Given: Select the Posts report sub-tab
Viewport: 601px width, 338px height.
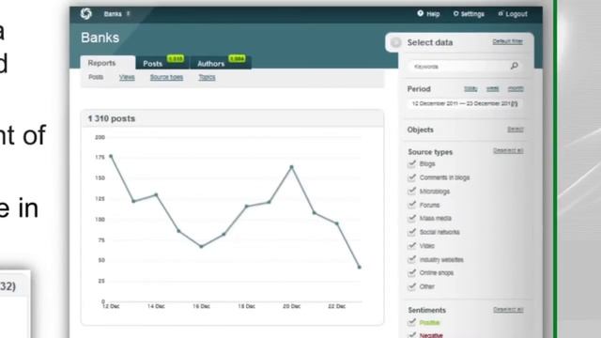Looking at the screenshot, I should point(96,77).
